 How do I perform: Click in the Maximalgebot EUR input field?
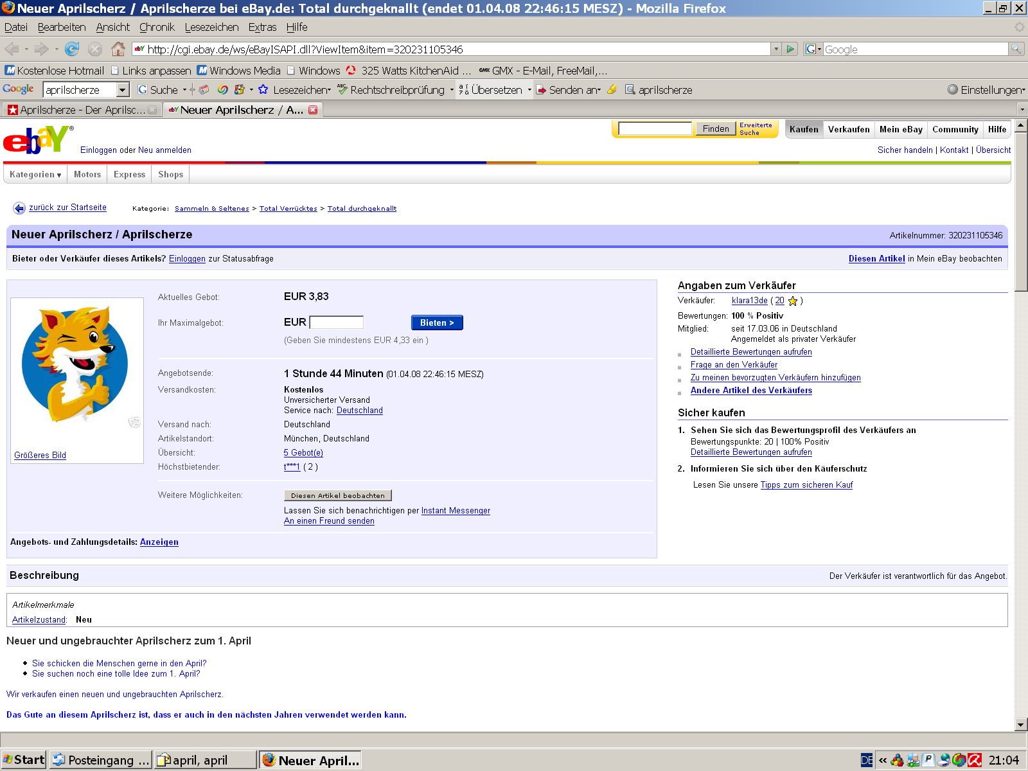coord(336,322)
